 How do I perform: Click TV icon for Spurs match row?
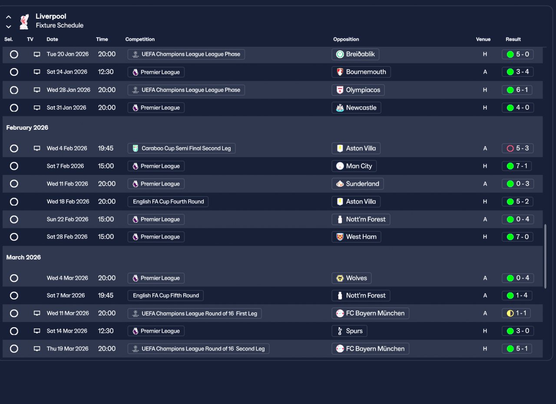37,331
